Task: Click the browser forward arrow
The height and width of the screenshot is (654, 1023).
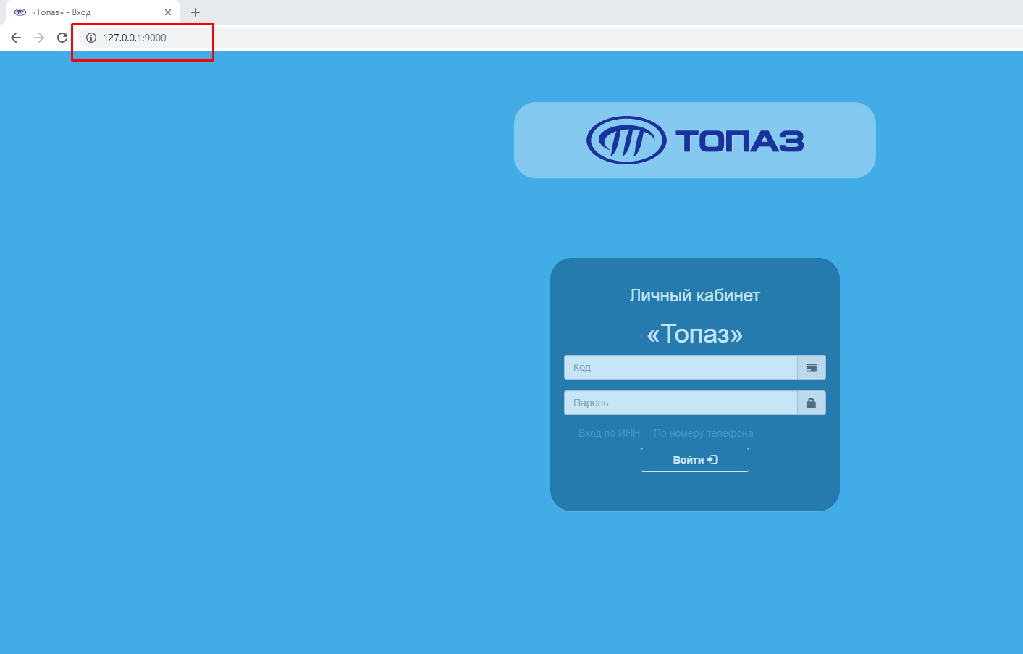Action: coord(39,38)
